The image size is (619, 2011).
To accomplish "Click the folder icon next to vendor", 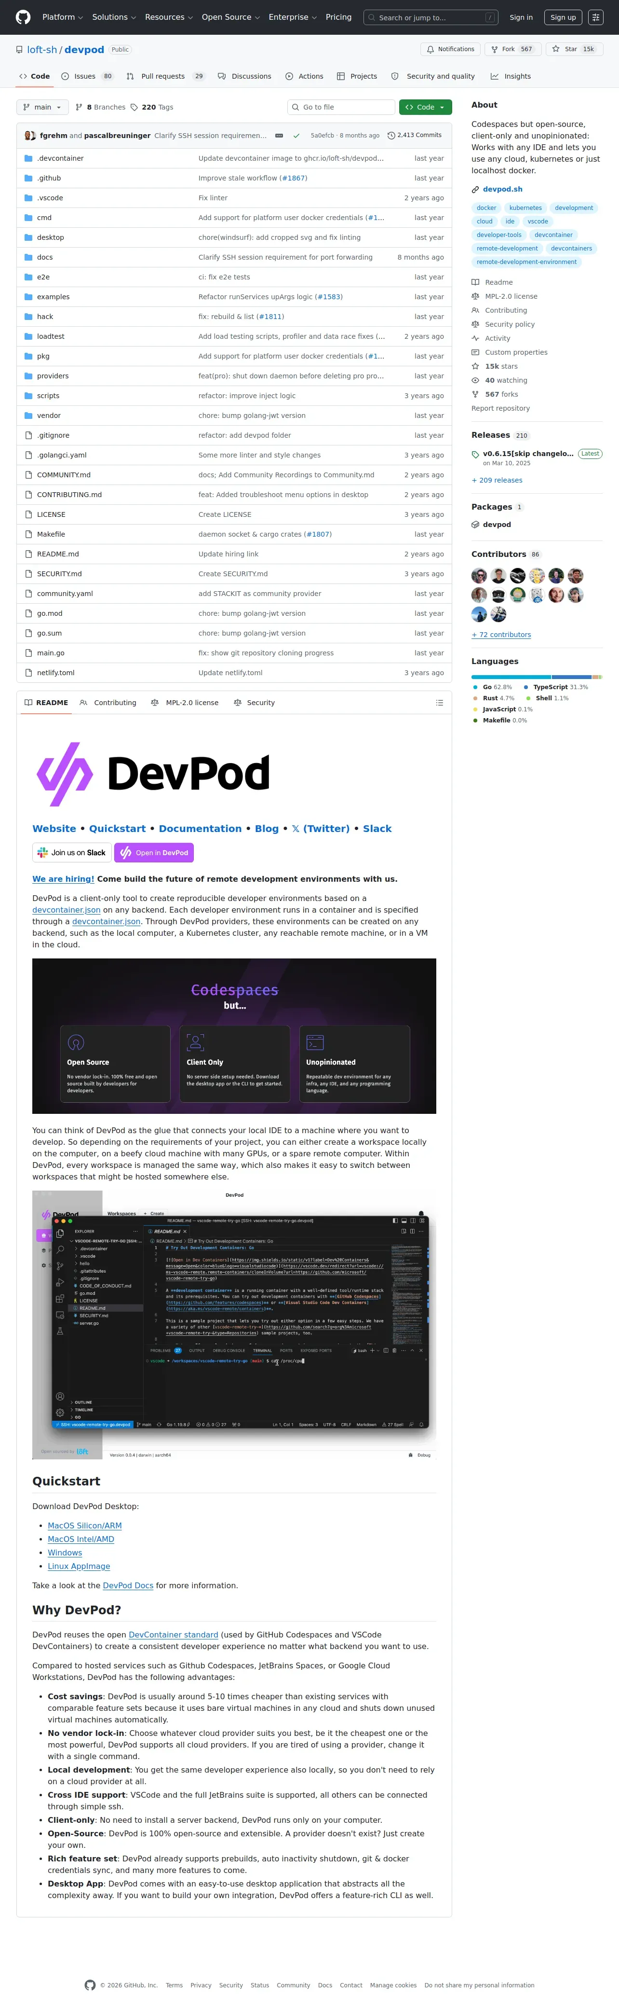I will point(29,416).
